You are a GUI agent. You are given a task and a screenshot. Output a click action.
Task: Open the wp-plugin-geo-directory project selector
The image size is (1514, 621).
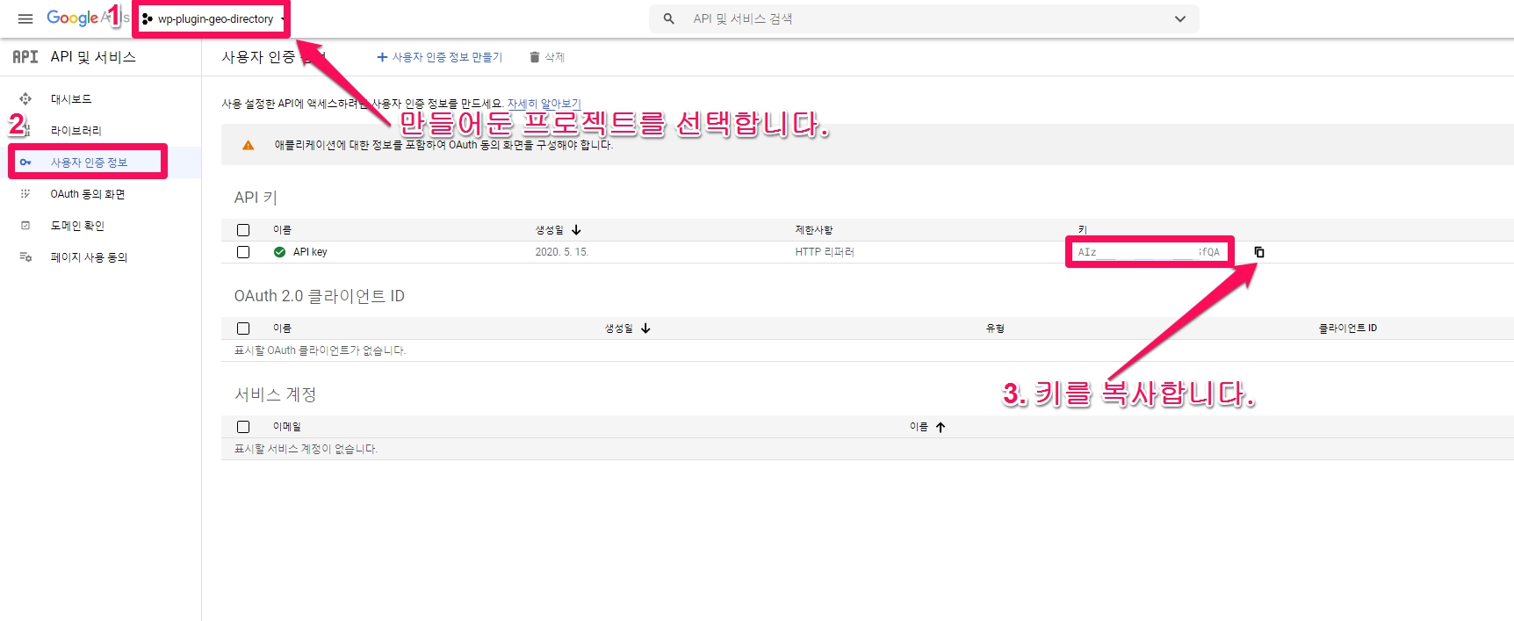click(x=213, y=18)
